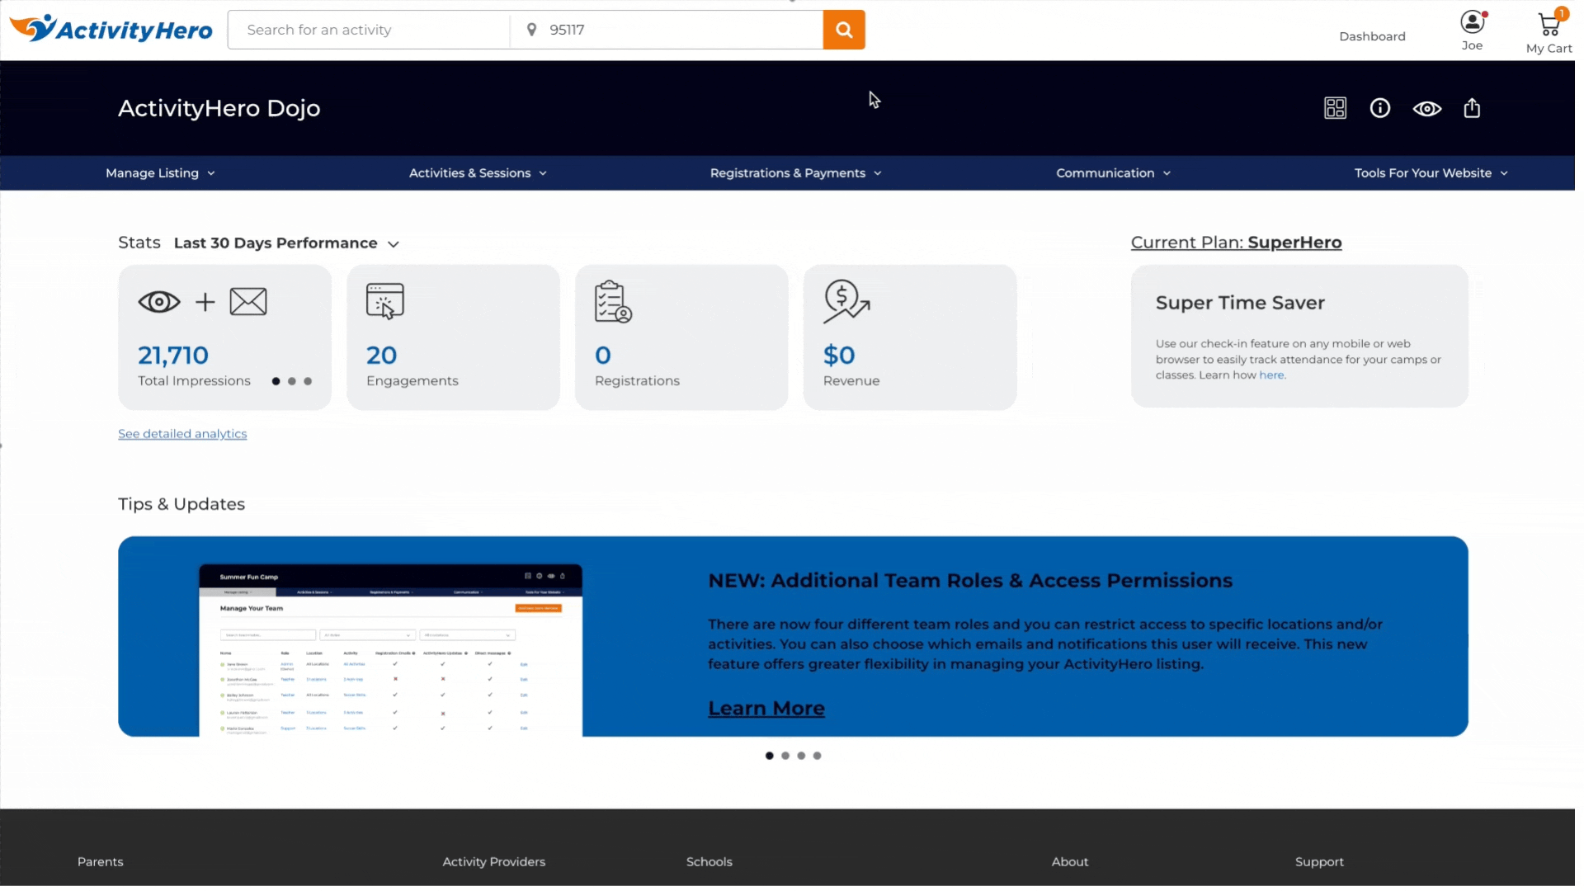Screen dimensions: 1584x891
Task: Select third dot in Total Impressions card
Action: [308, 381]
